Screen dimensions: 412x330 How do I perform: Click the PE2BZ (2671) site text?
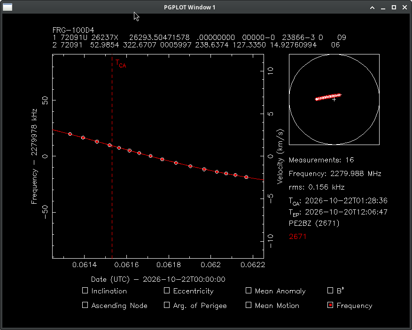[314, 223]
